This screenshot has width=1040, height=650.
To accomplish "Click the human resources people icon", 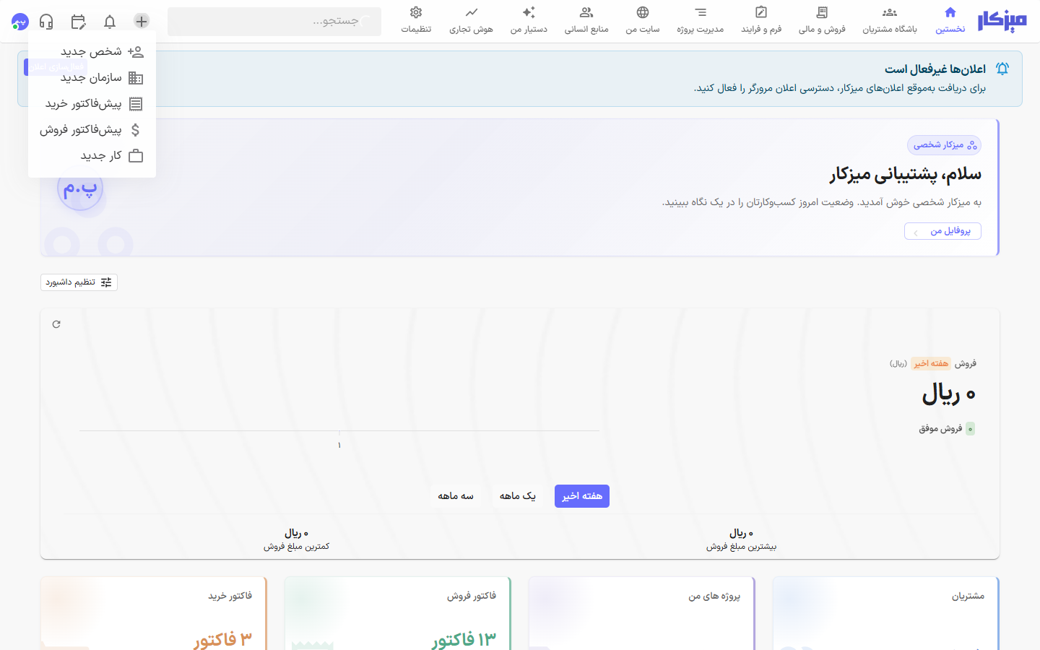I will [x=586, y=12].
